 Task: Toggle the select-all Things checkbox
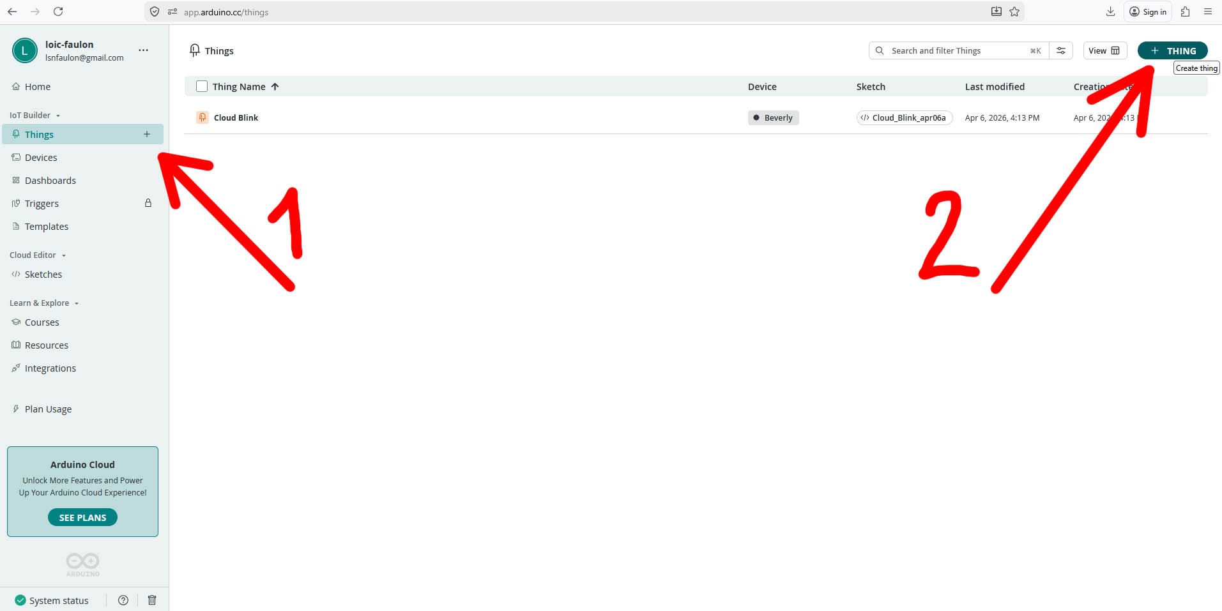tap(202, 86)
